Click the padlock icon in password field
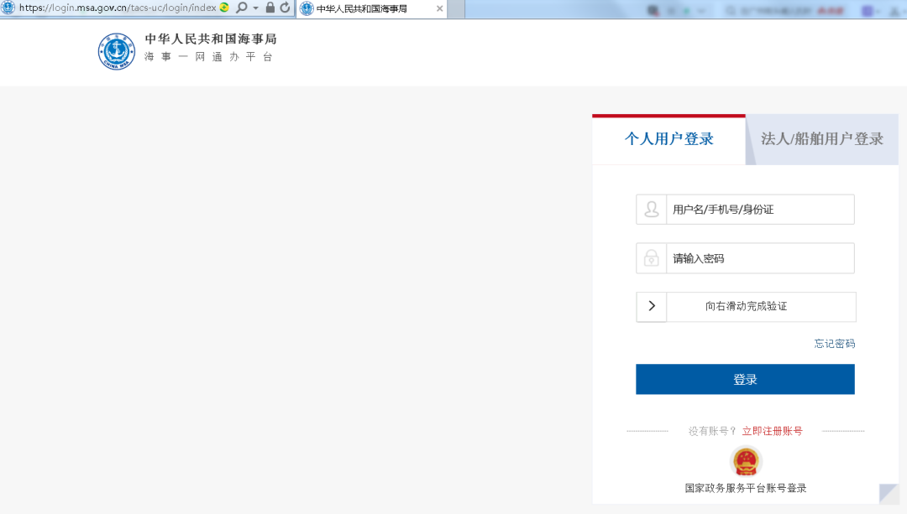907x514 pixels. click(x=652, y=258)
